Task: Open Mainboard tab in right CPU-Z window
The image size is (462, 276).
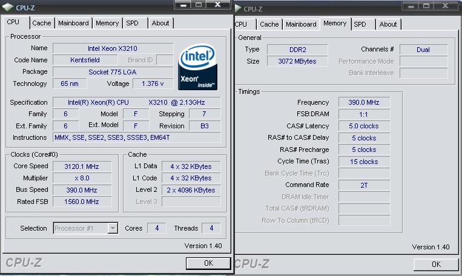Action: (301, 24)
